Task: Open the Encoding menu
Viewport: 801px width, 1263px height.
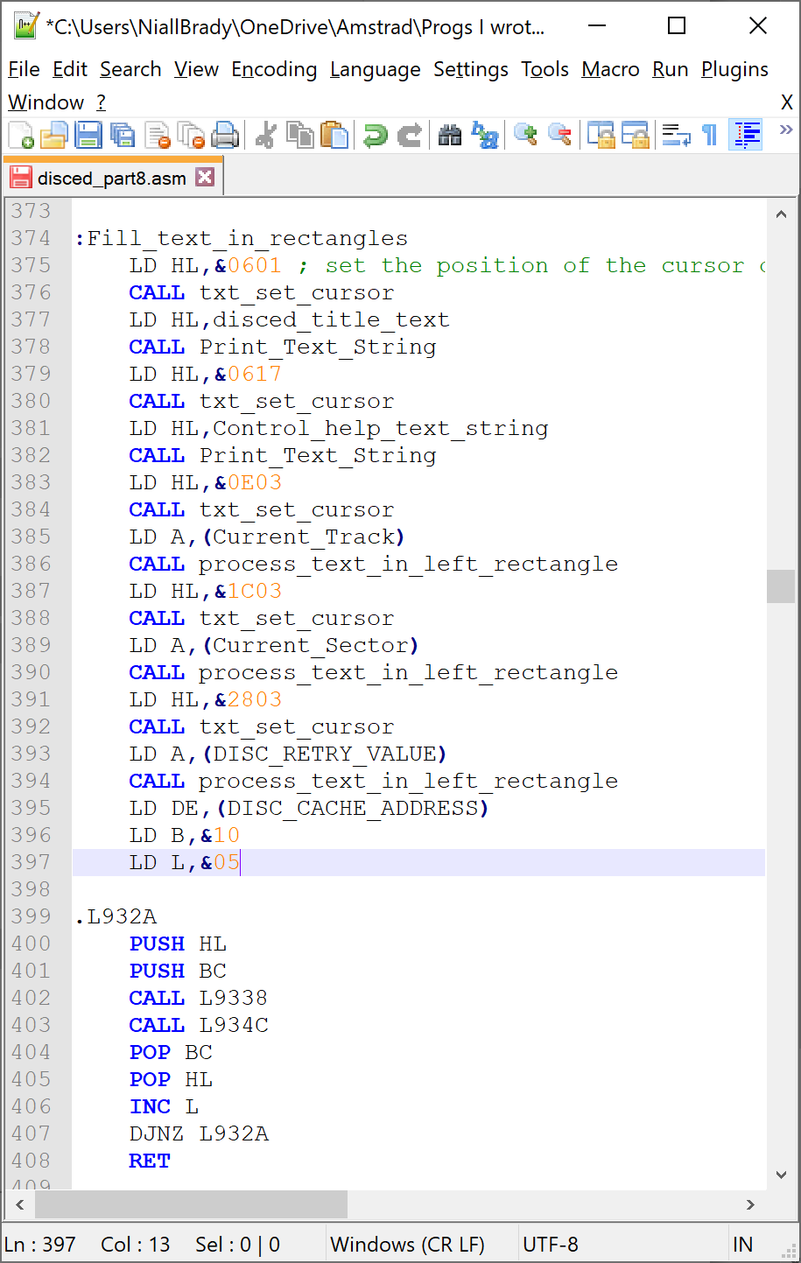Action: (274, 69)
